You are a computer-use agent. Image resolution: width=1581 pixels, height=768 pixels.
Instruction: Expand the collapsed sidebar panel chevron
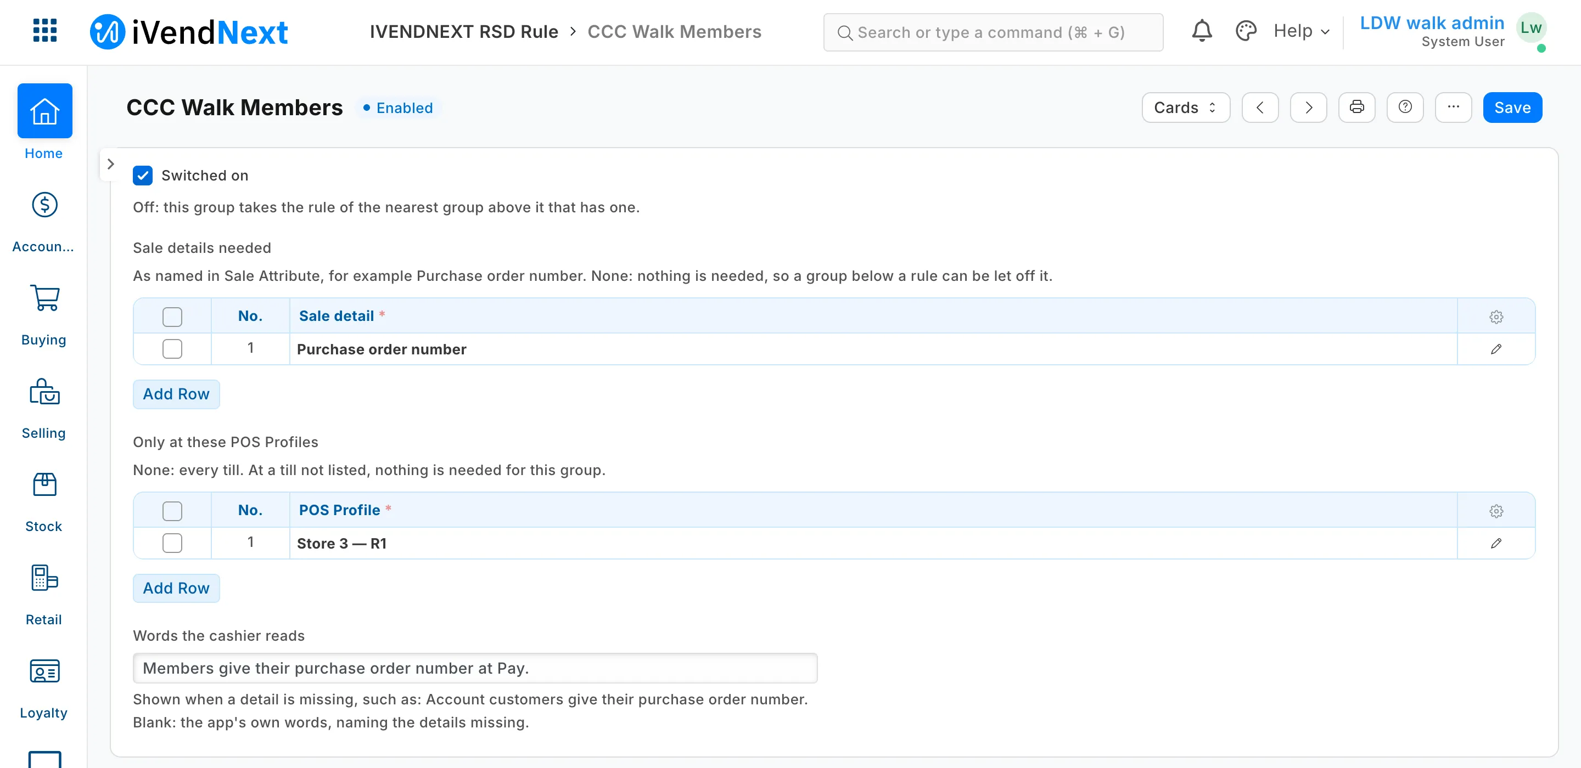pos(110,164)
